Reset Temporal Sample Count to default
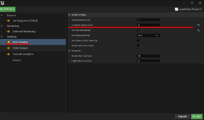This screenshot has width=204, height=120. click(198, 25)
